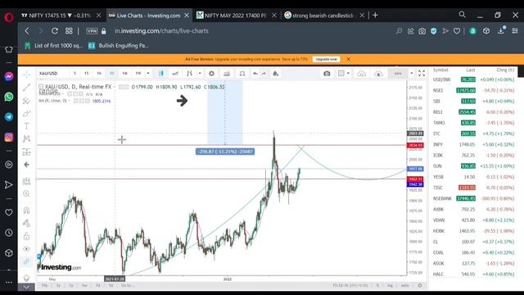Click the load chart cloud icon

pos(378,74)
